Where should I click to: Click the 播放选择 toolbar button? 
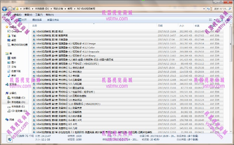click(37, 20)
